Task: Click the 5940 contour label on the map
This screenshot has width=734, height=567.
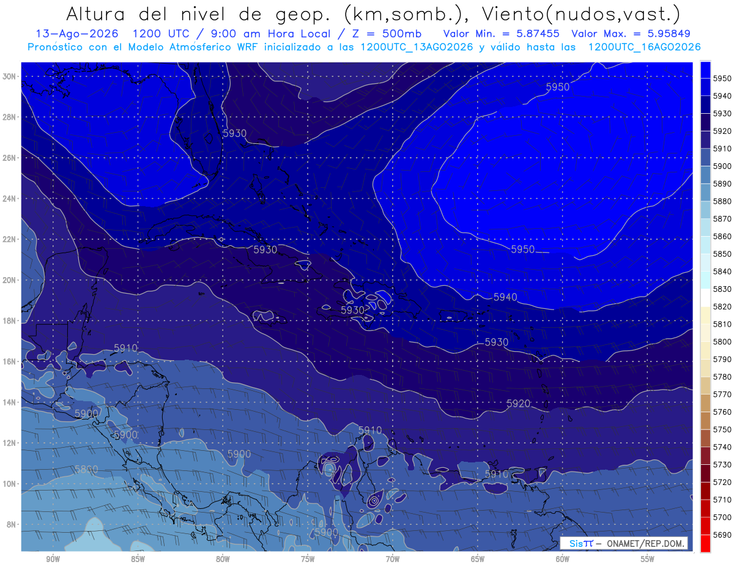Action: pos(505,297)
